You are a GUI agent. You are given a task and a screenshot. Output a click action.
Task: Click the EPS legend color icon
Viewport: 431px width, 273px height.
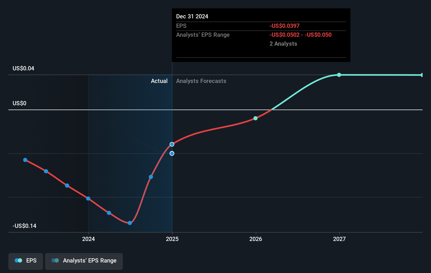18,260
